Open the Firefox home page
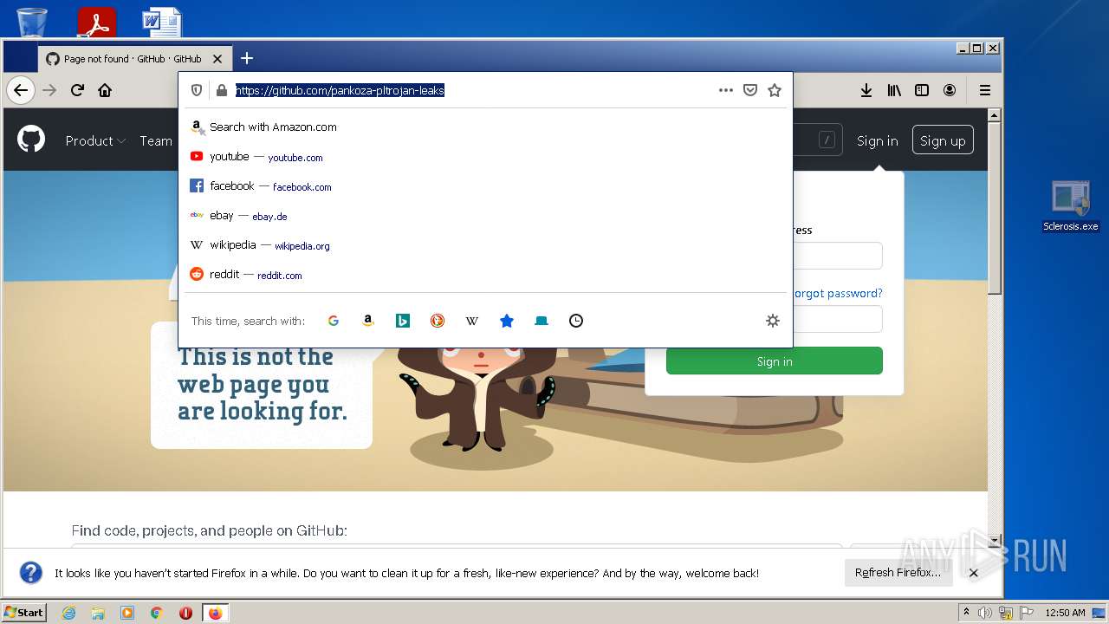This screenshot has height=624, width=1109. (105, 90)
